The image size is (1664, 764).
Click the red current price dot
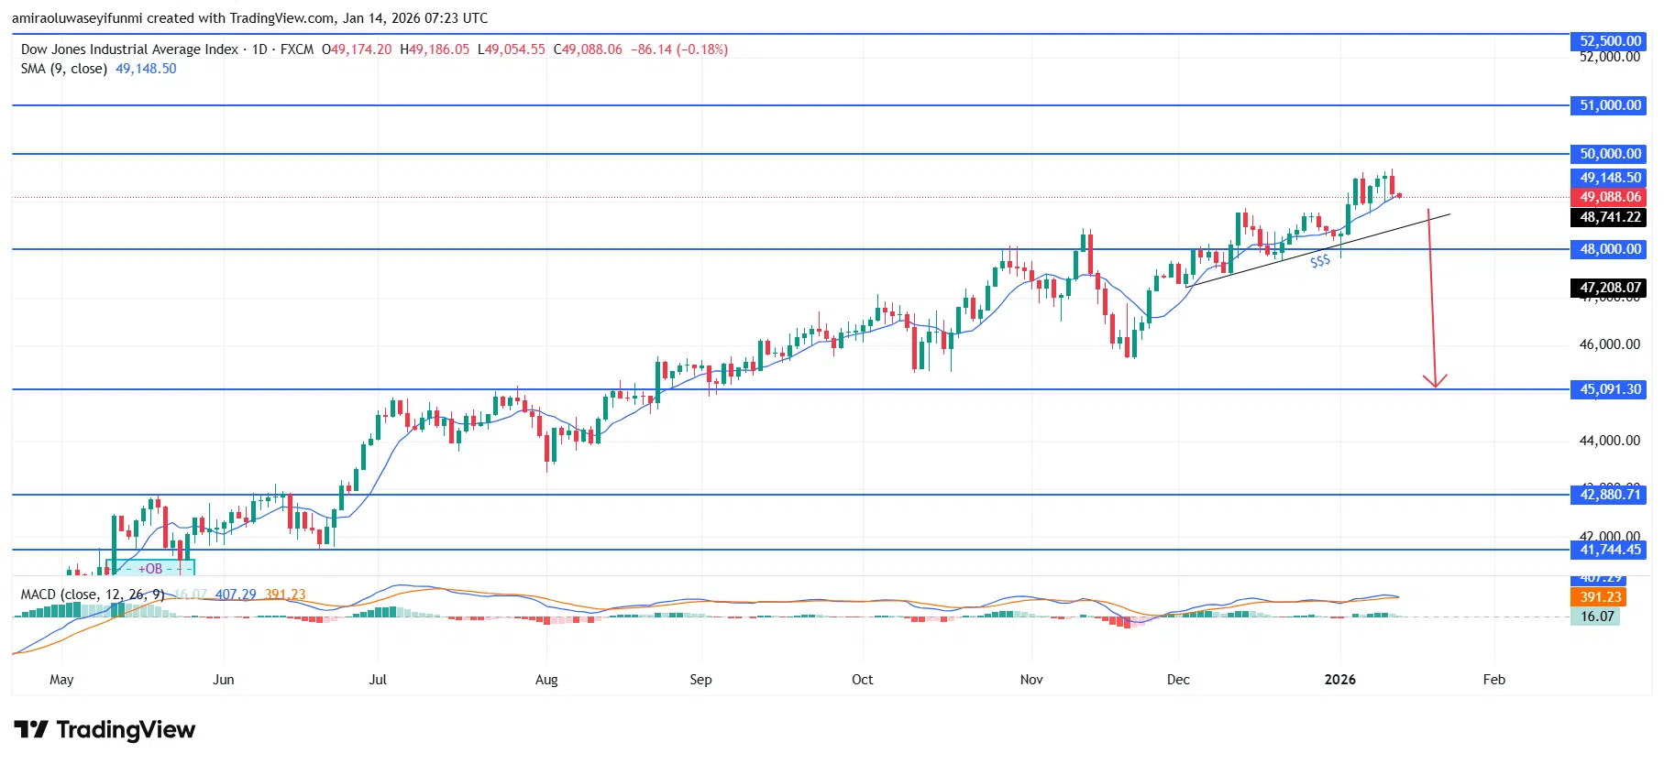(x=1399, y=195)
